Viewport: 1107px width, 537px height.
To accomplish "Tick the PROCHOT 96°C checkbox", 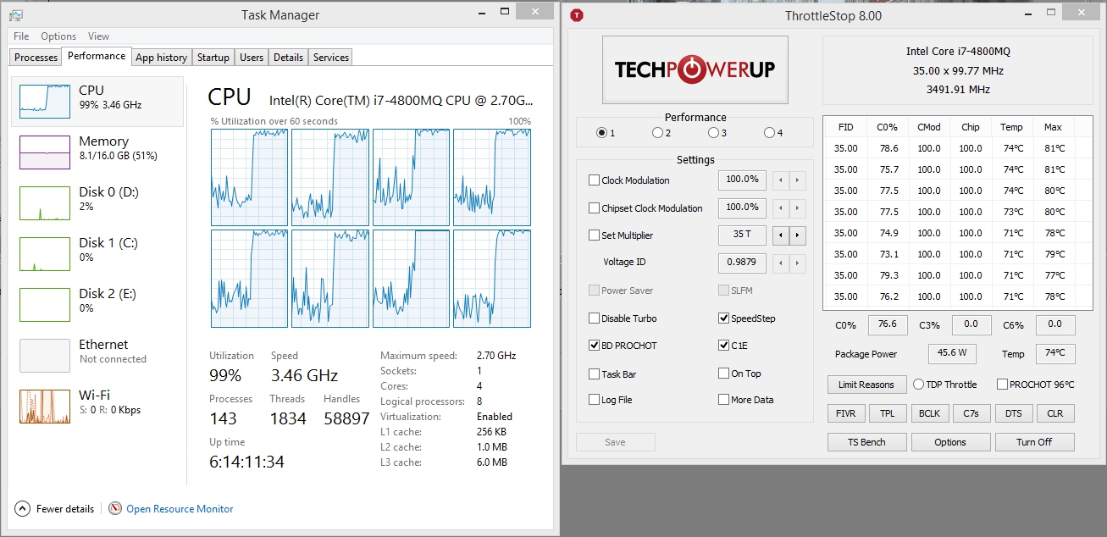I will click(x=1002, y=385).
